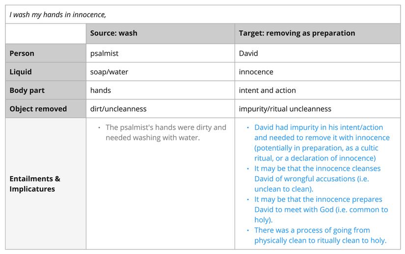This screenshot has height=254, width=405.
Task: Select the 'Entailments & Implicatures' row label
Action: point(35,184)
